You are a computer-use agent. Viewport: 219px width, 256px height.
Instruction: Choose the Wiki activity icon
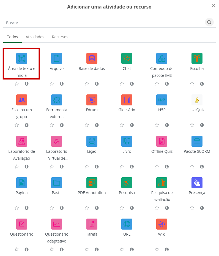[x=162, y=224]
